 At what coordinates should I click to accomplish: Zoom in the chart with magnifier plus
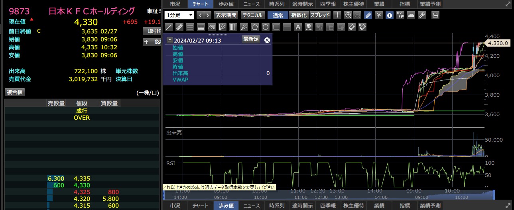pos(348,15)
